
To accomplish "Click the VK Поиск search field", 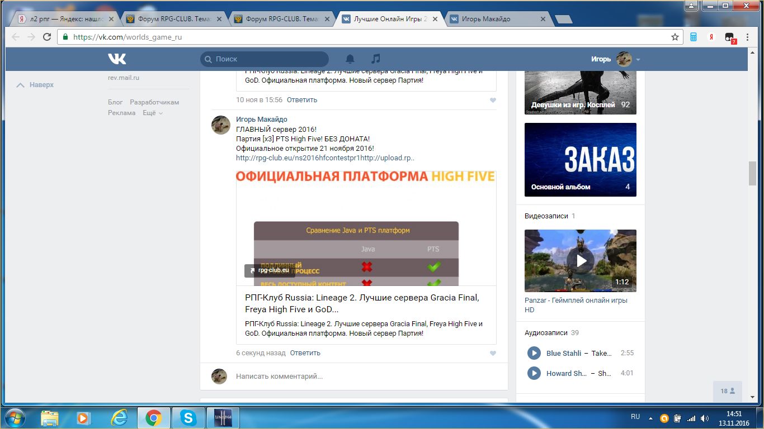I will (265, 59).
